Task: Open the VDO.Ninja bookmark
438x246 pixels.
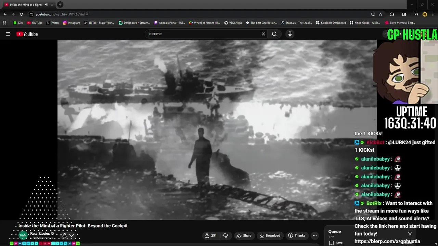Action: click(233, 23)
